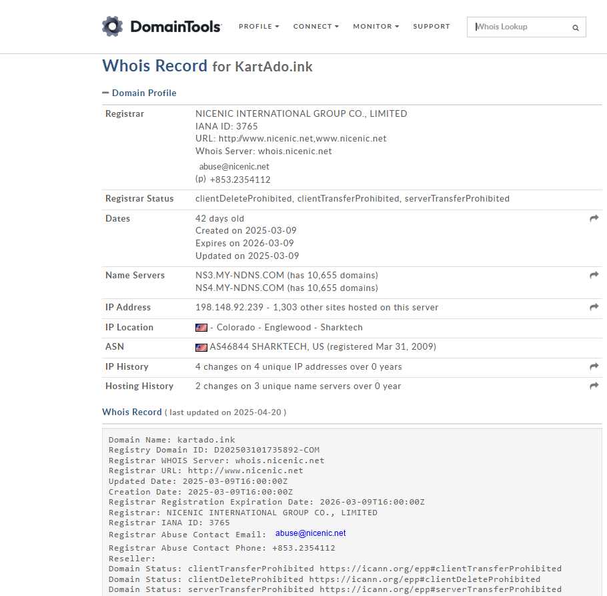Click the registrar URL line in Domain Profile
The height and width of the screenshot is (596, 607).
[291, 139]
